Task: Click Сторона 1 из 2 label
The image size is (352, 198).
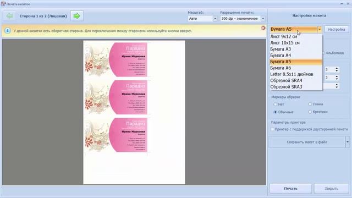Action: coord(43,16)
